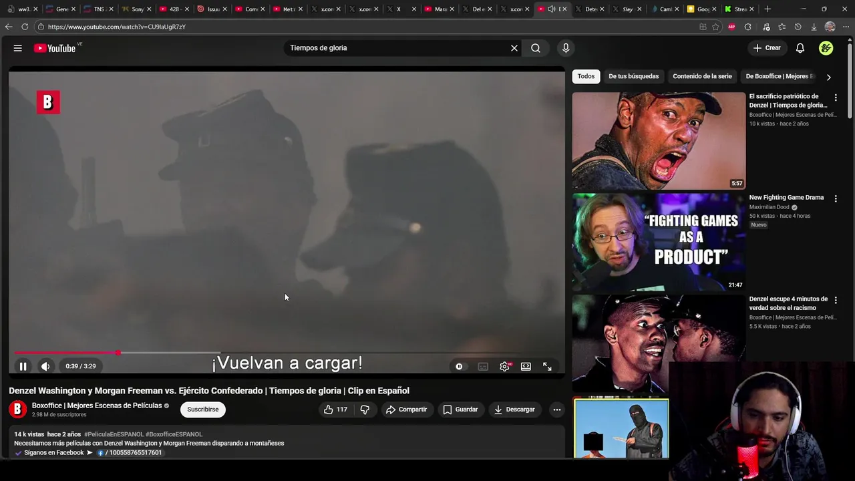Share the video with the Compartir button

pos(406,410)
